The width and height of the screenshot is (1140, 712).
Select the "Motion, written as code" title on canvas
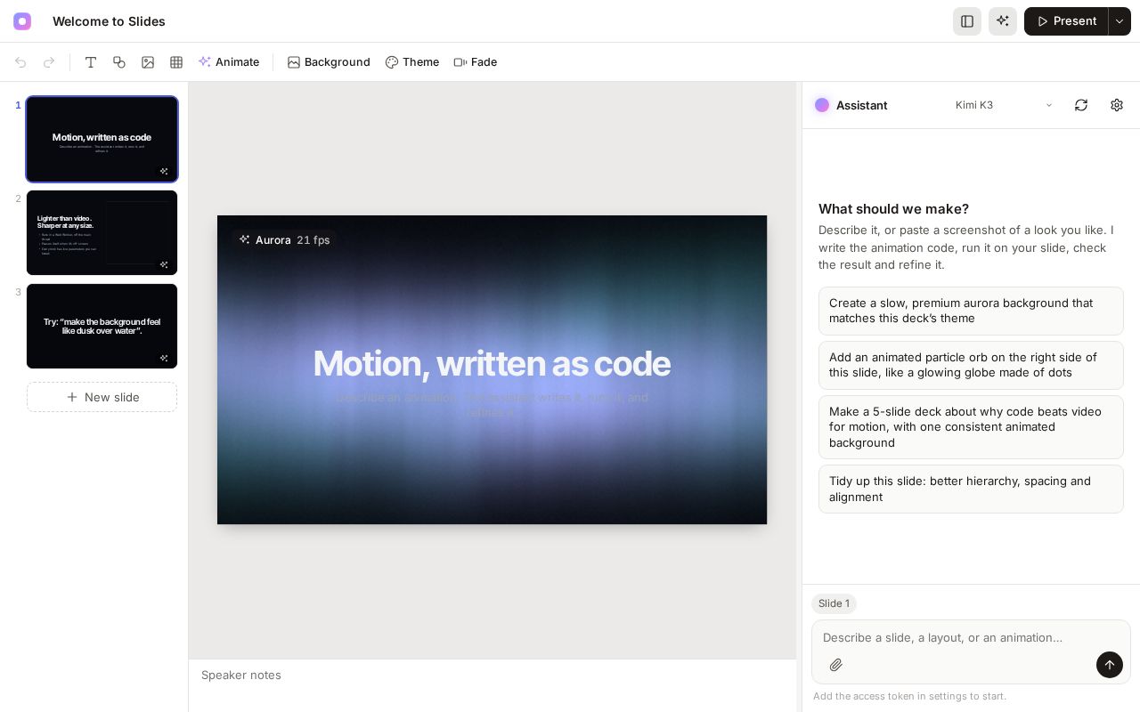click(492, 363)
